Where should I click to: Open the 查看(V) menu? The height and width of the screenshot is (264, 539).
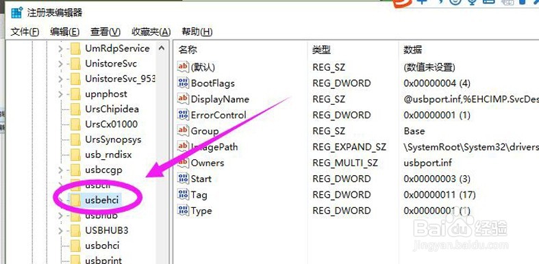click(x=105, y=32)
